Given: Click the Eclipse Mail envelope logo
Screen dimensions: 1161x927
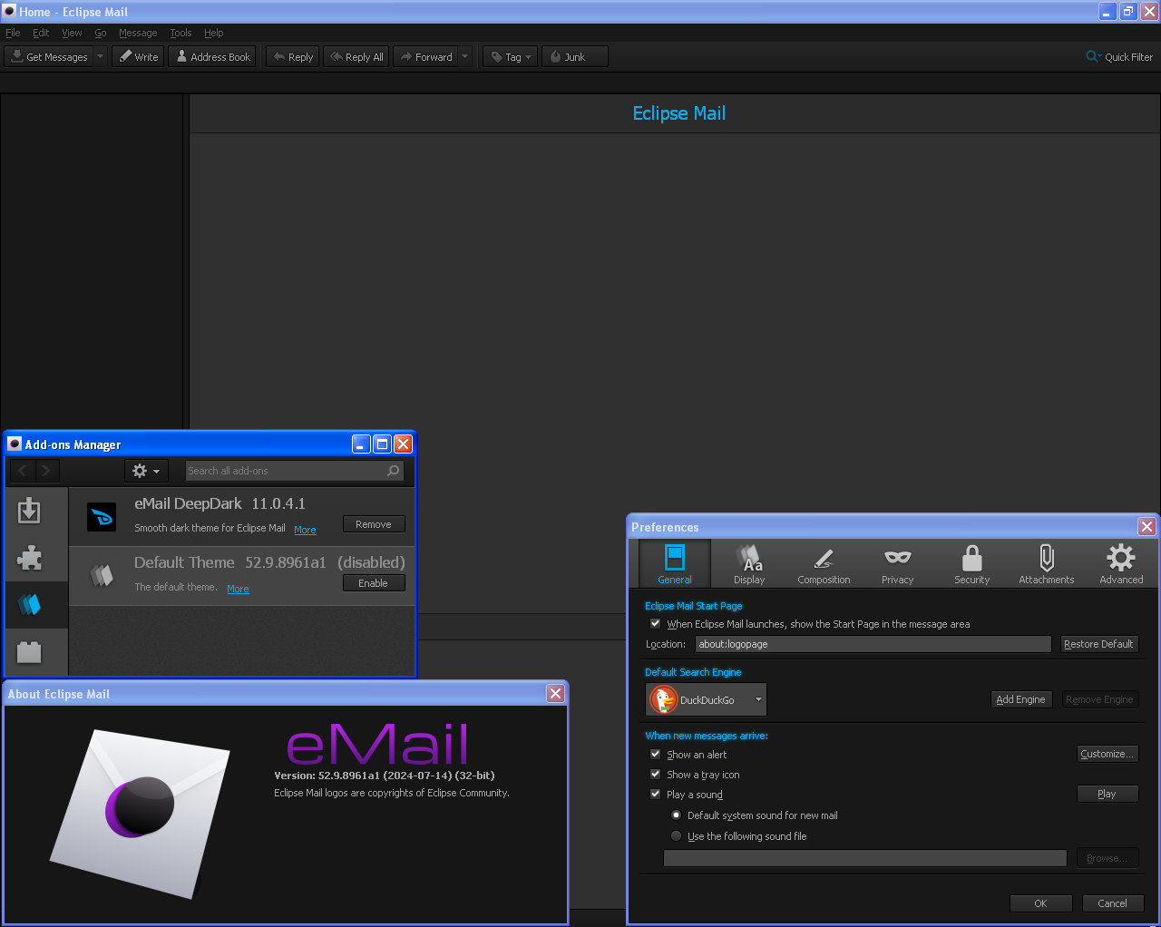Looking at the screenshot, I should pos(141,814).
